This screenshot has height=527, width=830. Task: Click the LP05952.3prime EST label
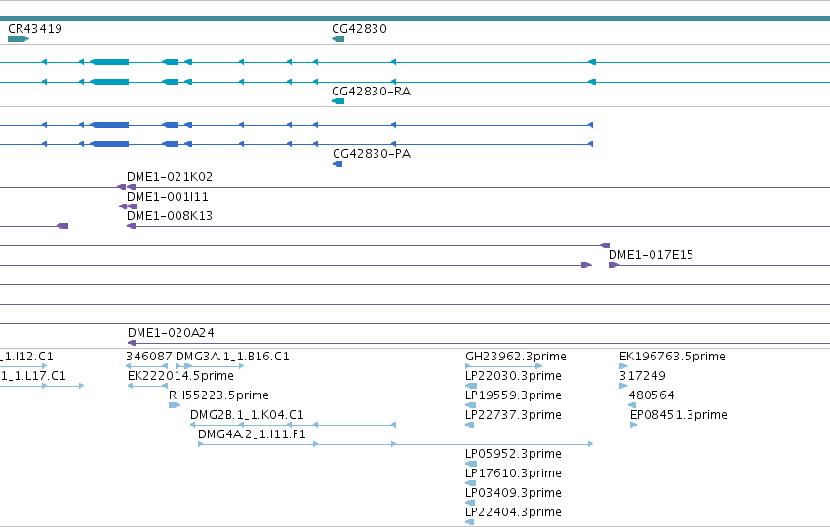[513, 454]
